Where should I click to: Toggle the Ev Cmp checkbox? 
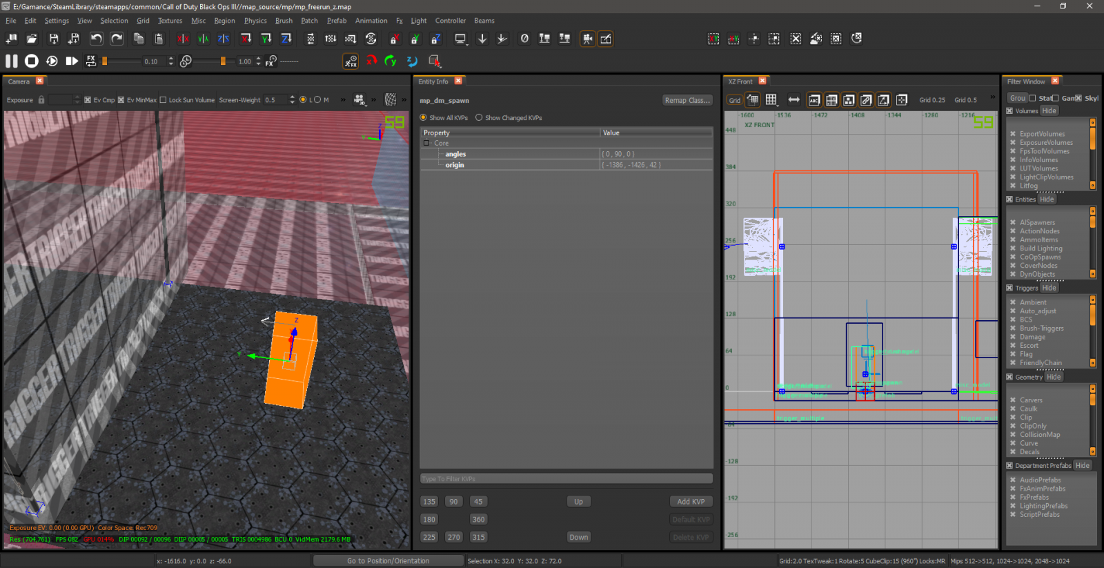tap(88, 100)
